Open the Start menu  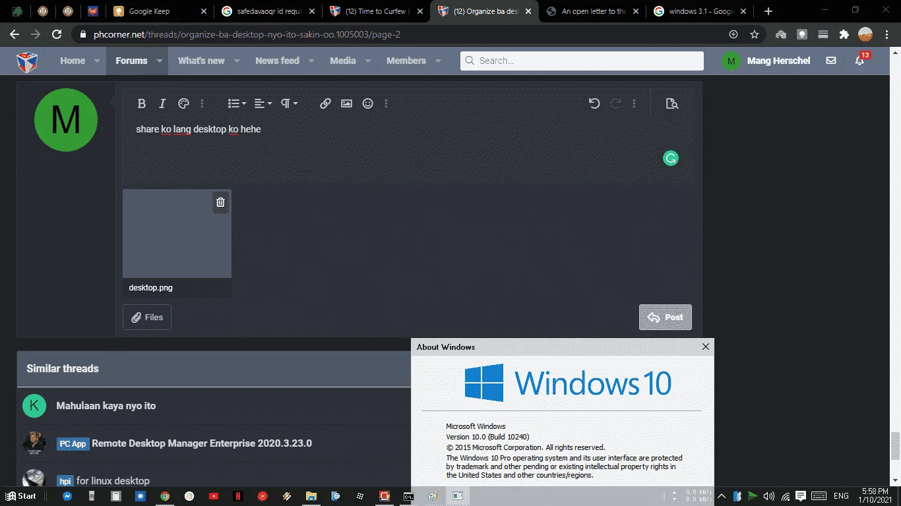pyautogui.click(x=21, y=496)
